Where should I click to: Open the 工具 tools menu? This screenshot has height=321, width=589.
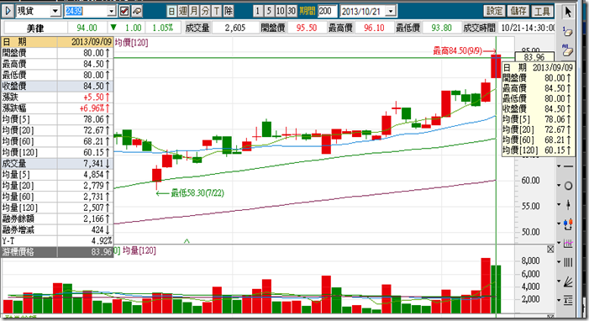[x=542, y=11]
